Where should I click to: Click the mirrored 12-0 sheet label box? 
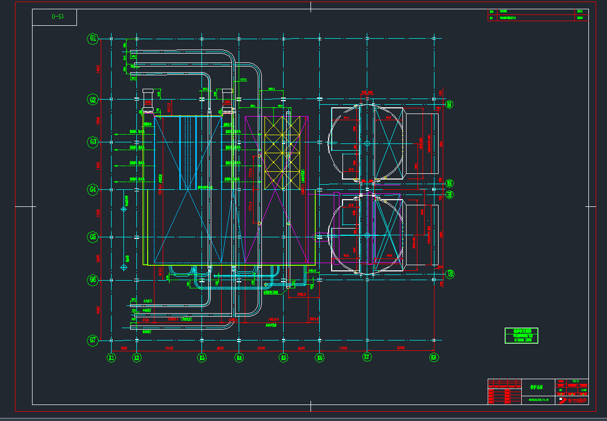click(x=55, y=17)
